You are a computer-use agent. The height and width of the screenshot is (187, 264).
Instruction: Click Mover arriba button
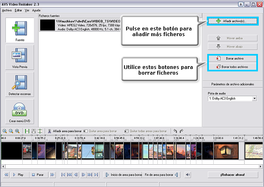(232, 38)
